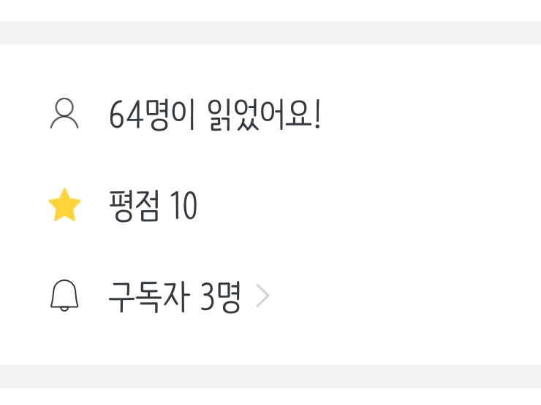Select the "평점 10" rating label
The width and height of the screenshot is (541, 405).
[x=152, y=207]
